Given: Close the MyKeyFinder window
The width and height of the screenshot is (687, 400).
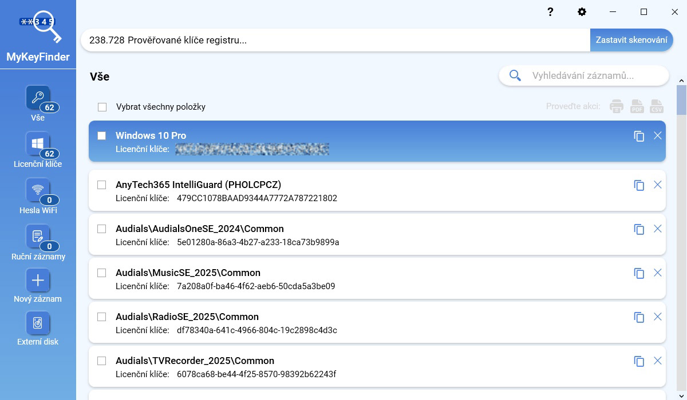Looking at the screenshot, I should tap(674, 12).
